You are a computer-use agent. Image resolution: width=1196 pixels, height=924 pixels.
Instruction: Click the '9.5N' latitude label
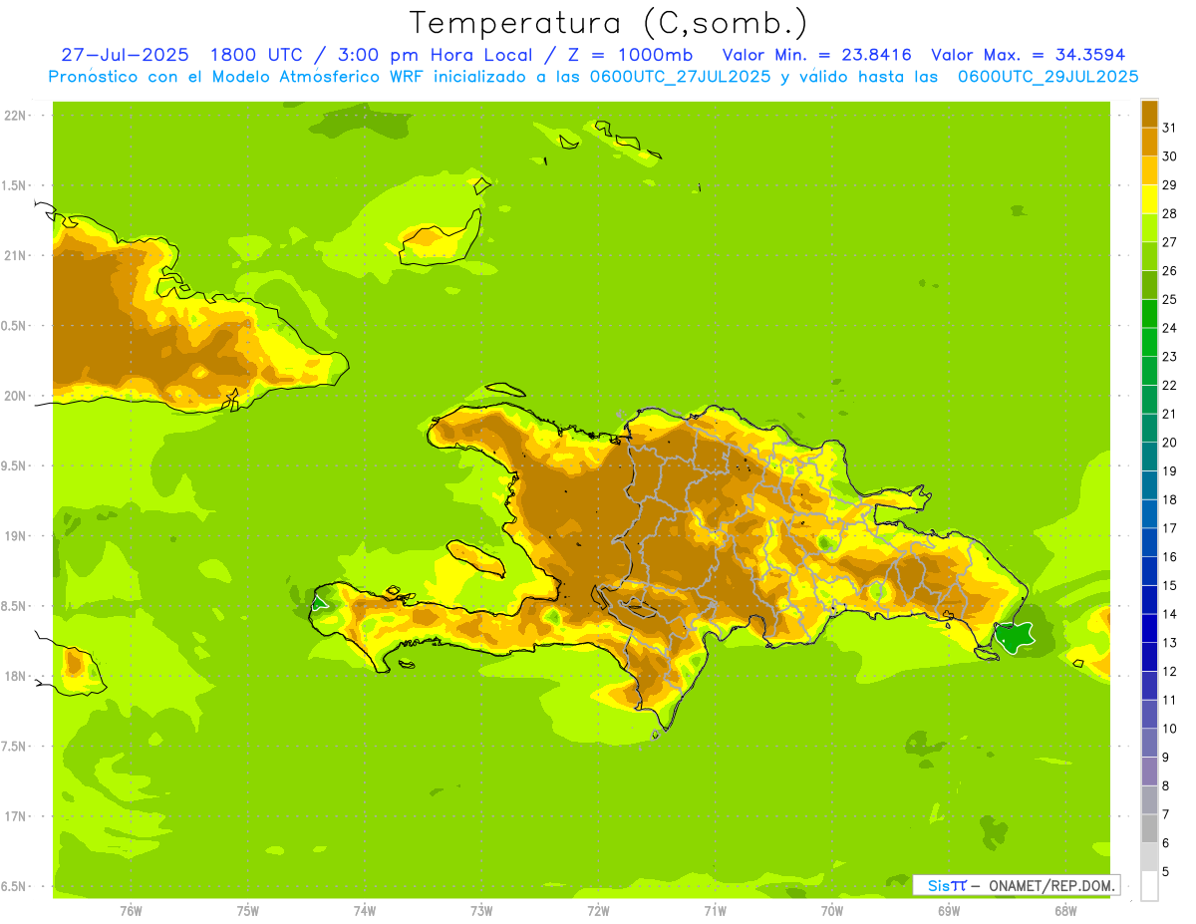[15, 465]
